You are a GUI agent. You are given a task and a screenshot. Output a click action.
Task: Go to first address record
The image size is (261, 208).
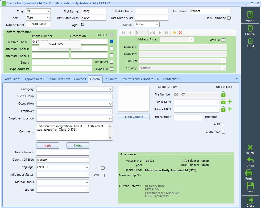coord(124,33)
